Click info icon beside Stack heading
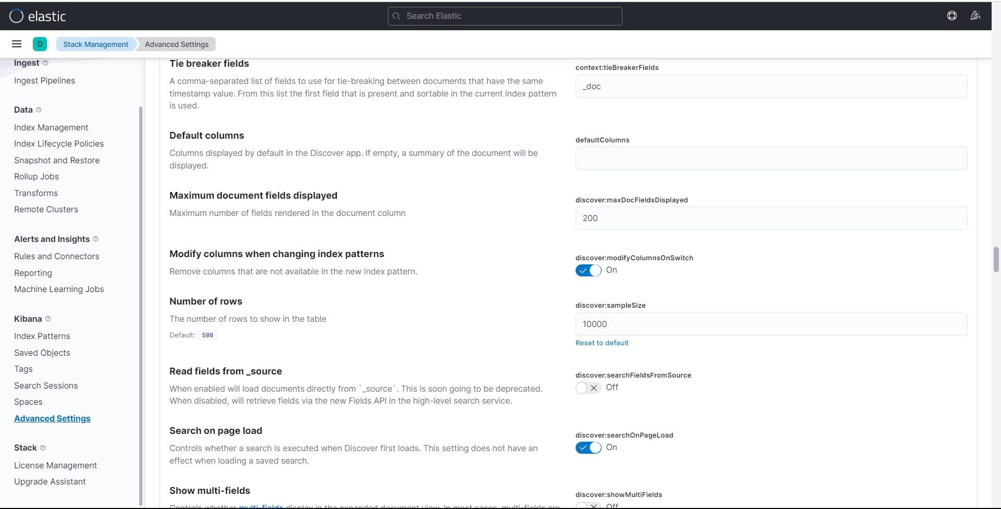This screenshot has height=509, width=1001. (x=43, y=447)
